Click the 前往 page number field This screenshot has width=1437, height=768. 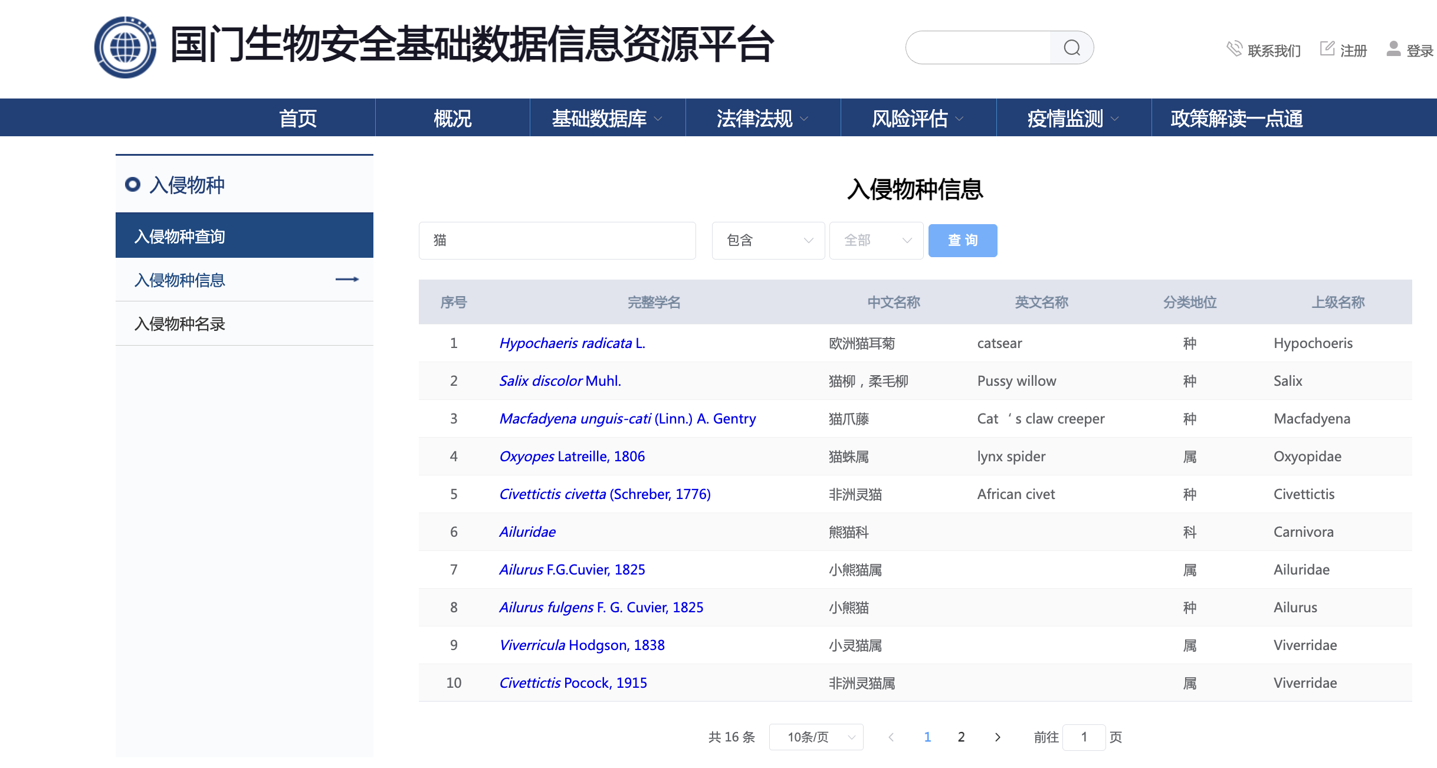[1084, 737]
